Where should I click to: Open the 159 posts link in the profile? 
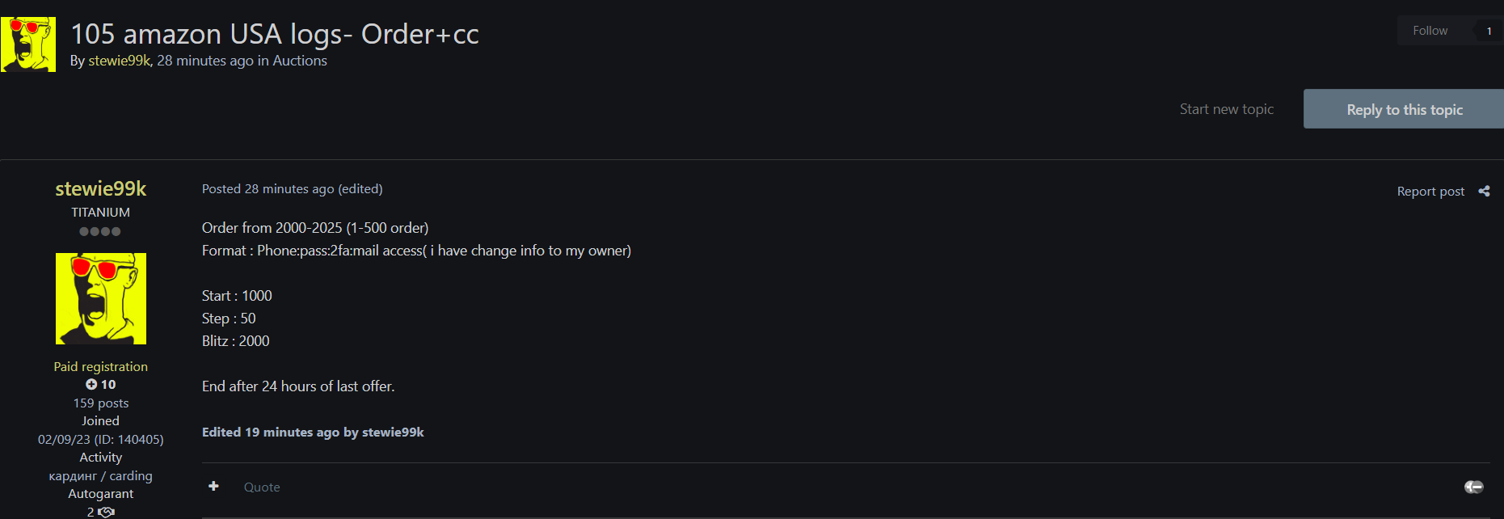[x=101, y=403]
